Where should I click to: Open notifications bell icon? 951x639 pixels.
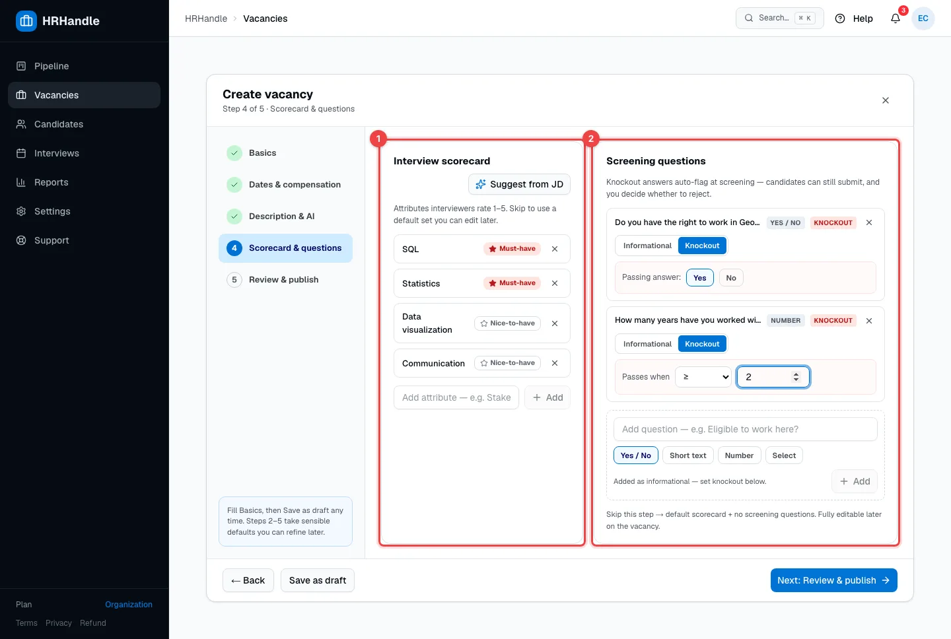[x=896, y=18]
